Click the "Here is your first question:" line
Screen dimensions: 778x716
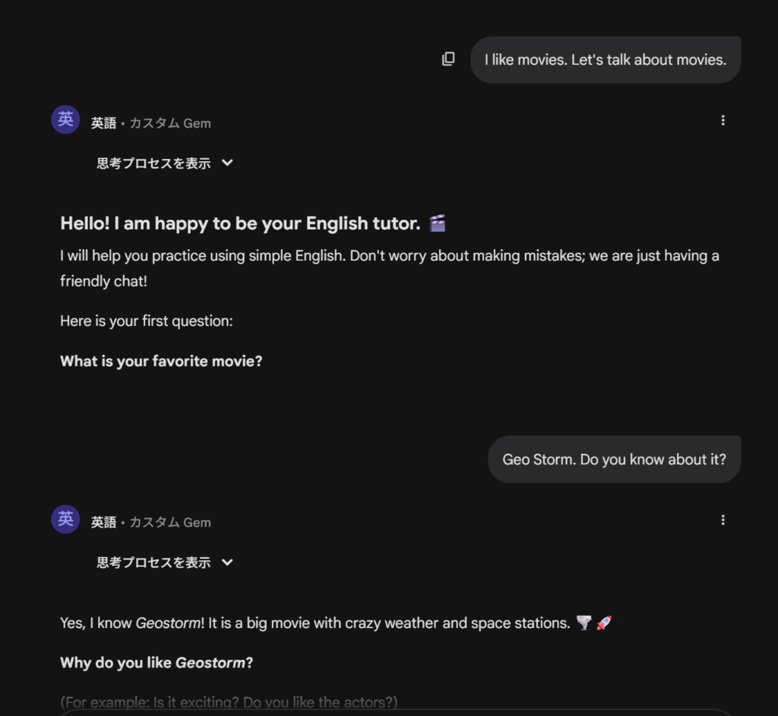coord(147,321)
